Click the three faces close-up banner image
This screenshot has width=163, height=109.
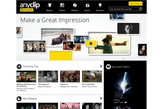point(72,46)
